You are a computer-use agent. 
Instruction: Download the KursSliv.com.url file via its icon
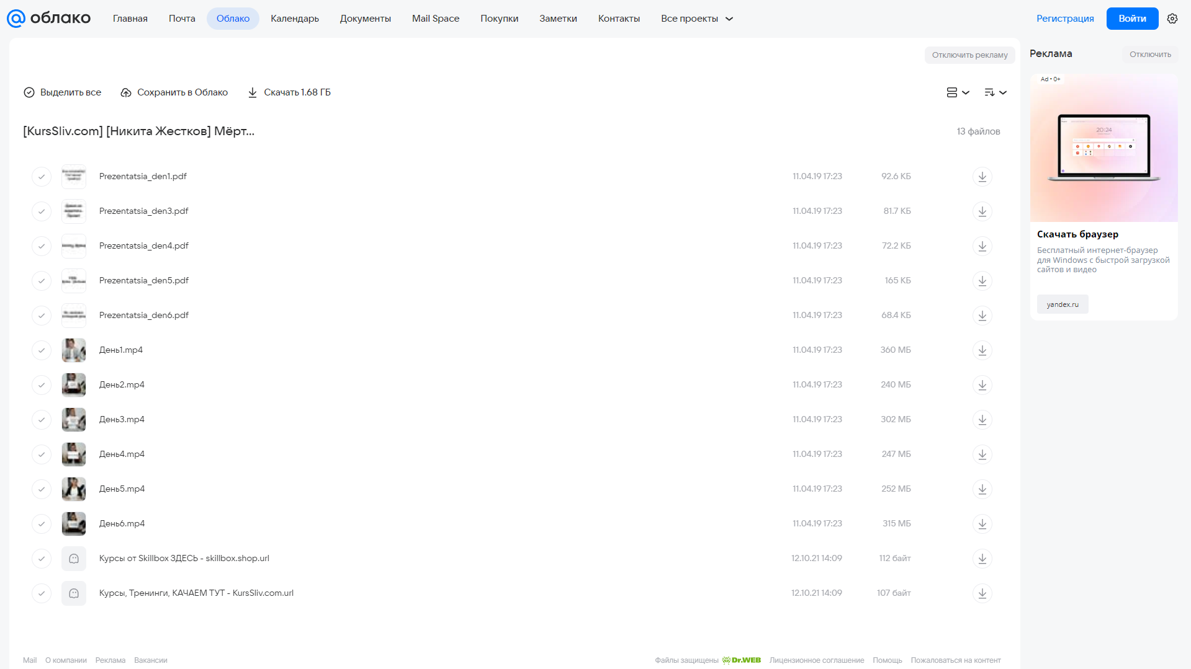click(x=982, y=593)
